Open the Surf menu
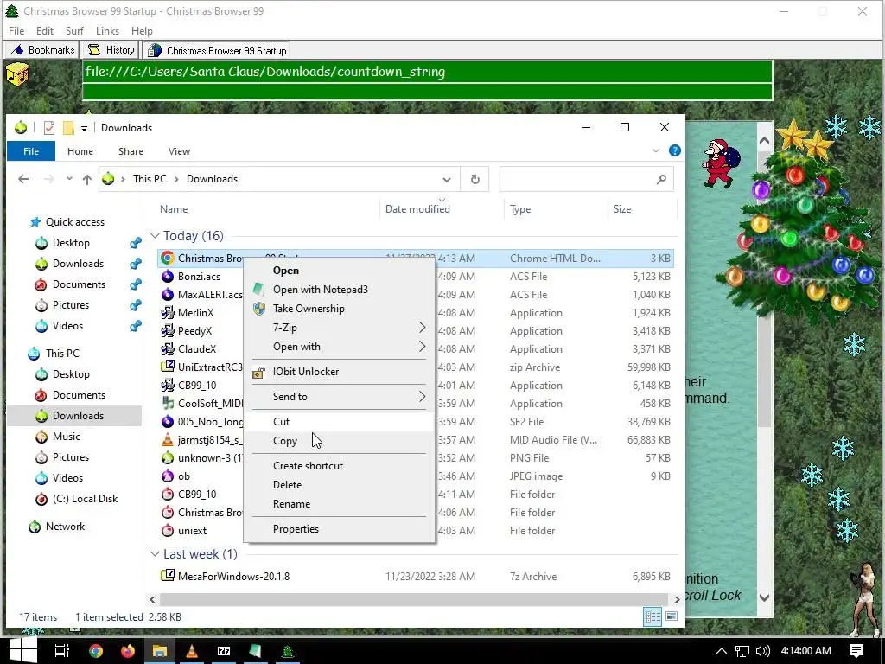 point(74,31)
